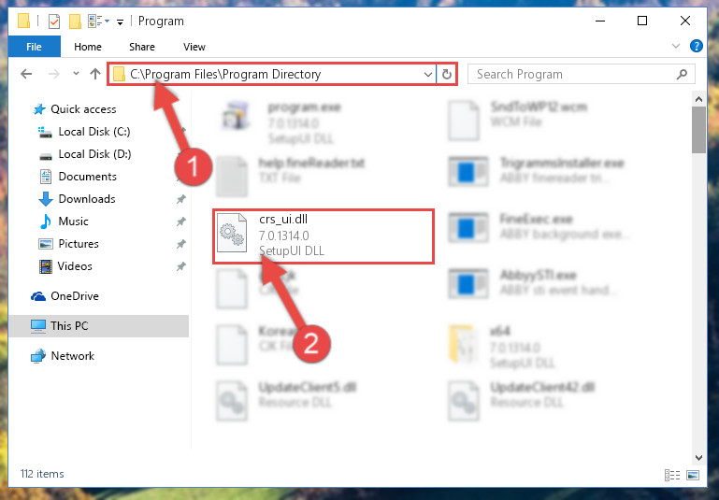
Task: Expand the ribbon with the chevron
Action: pyautogui.click(x=675, y=46)
